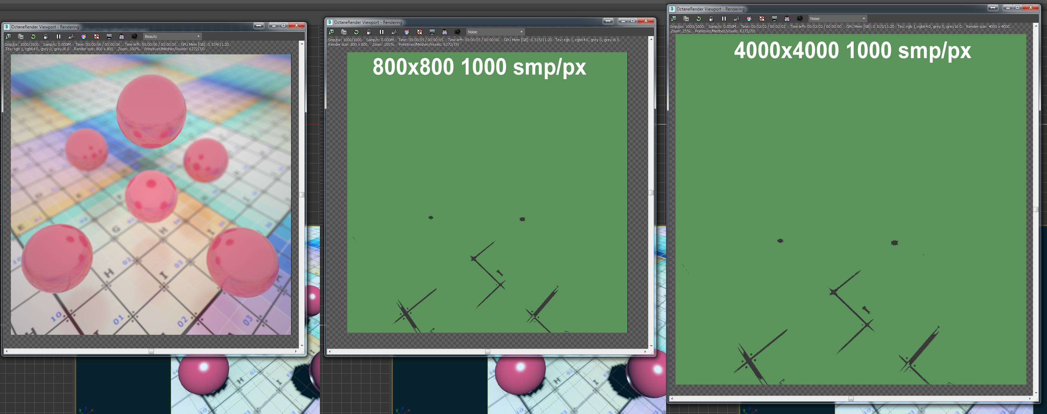Click auto-focus picker in middle Noise viewport

point(394,32)
